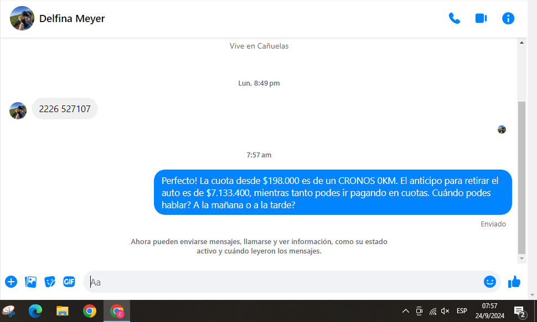Open network Wi-Fi settings in tray
The width and height of the screenshot is (537, 322).
pos(433,311)
